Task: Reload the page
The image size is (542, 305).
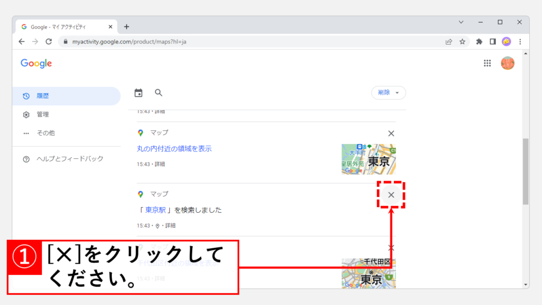Action: [x=49, y=41]
